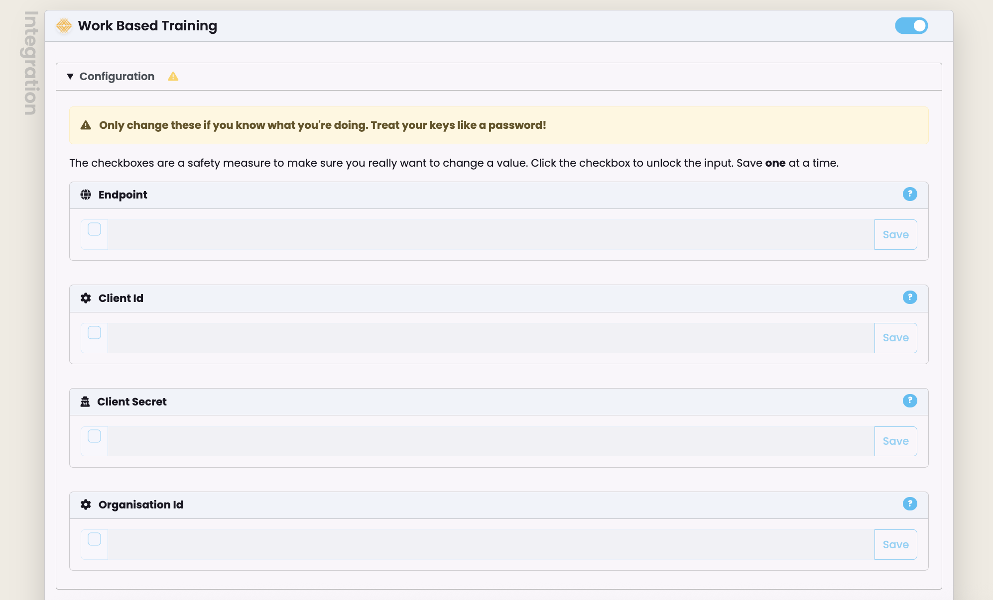Click the gear icon beside Organisation Id

point(86,504)
